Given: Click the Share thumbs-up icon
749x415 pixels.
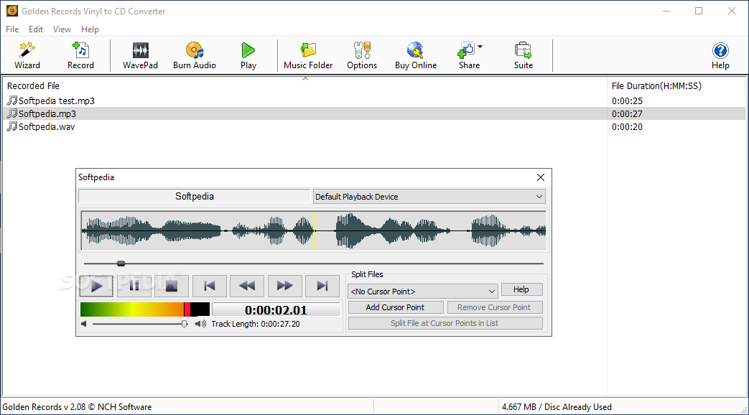Looking at the screenshot, I should [466, 50].
